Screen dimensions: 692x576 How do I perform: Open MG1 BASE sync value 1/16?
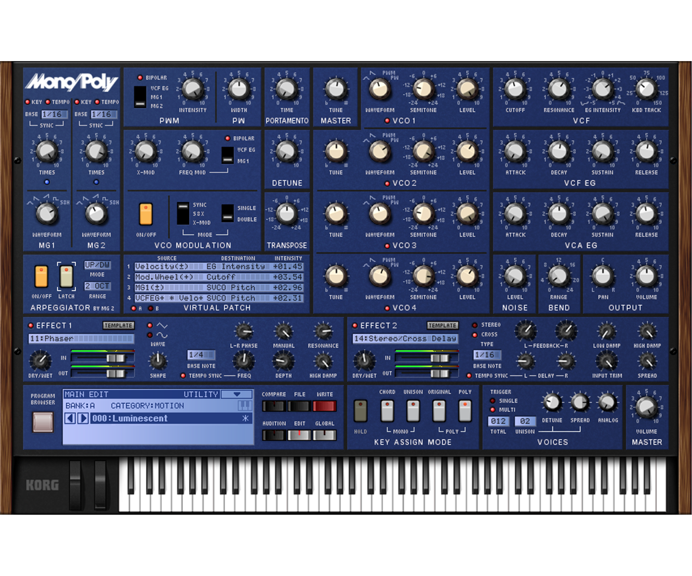(54, 115)
